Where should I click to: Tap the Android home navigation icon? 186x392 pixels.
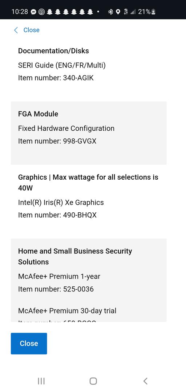[x=93, y=381]
